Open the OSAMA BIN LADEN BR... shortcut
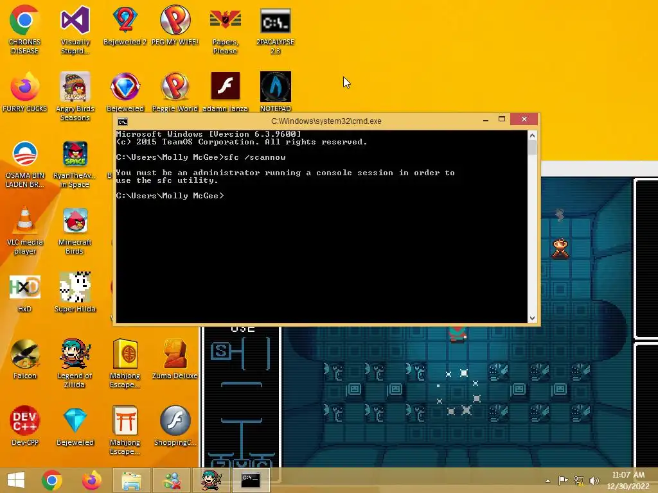 point(24,164)
